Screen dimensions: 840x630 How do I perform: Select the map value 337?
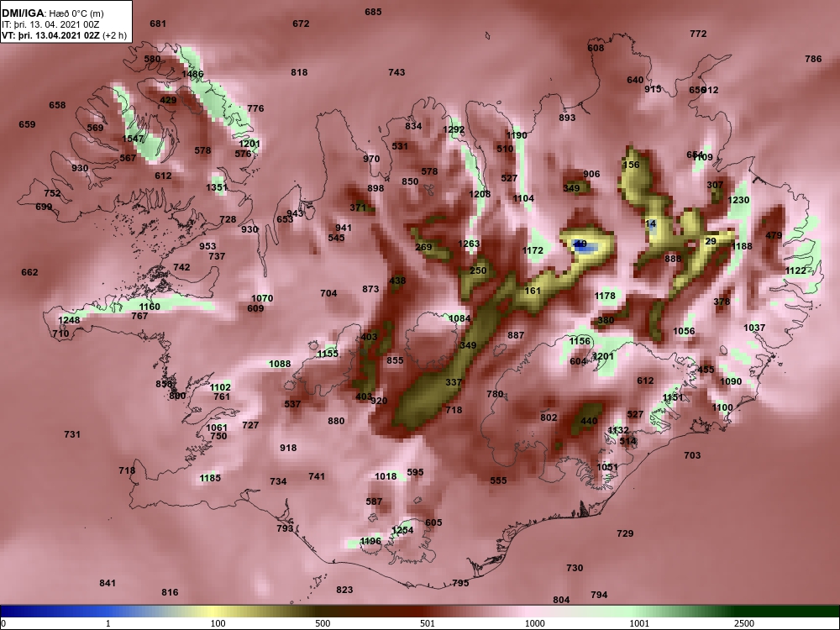(x=454, y=382)
